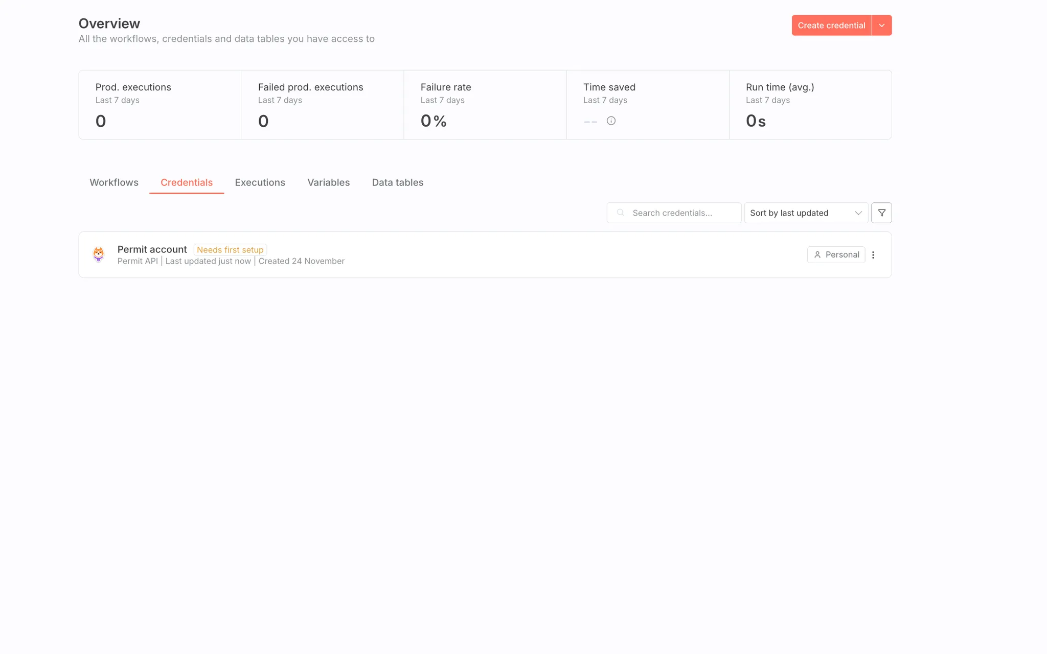The width and height of the screenshot is (1047, 654).
Task: Open the Permit account credential
Action: point(152,249)
